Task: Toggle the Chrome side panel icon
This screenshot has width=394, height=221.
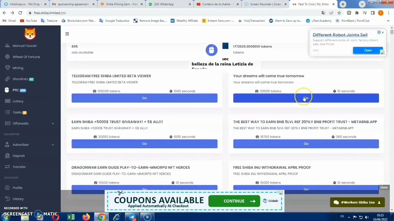Action: click(x=372, y=13)
